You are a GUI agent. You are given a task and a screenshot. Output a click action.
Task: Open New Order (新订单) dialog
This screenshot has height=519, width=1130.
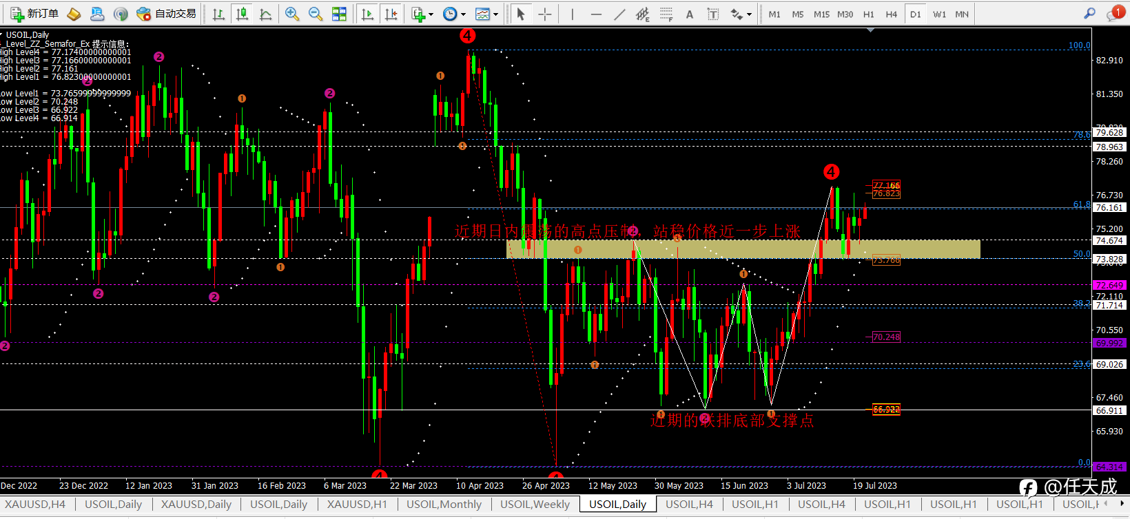(x=34, y=14)
